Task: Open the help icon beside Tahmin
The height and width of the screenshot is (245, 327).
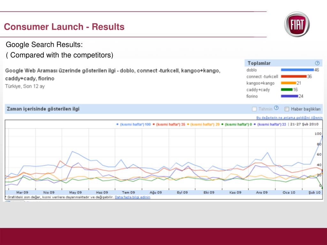Action: 276,108
